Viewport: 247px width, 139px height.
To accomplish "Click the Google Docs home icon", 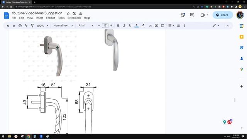I will (7, 15).
